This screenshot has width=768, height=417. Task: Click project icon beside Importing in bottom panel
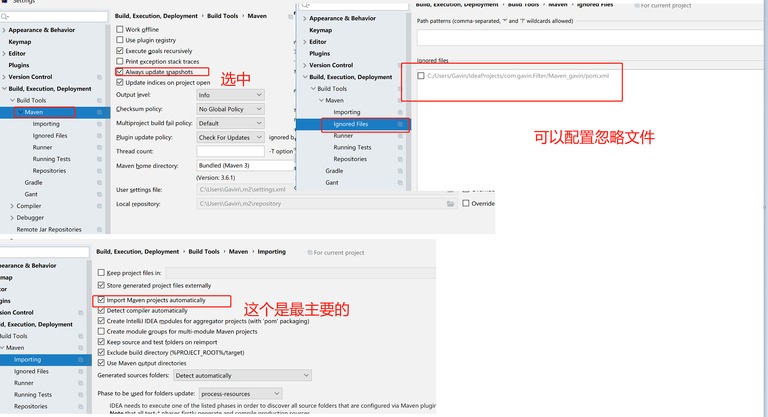click(x=81, y=360)
